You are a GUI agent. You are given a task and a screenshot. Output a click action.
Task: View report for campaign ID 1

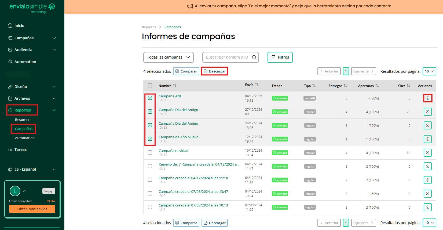coord(428,207)
